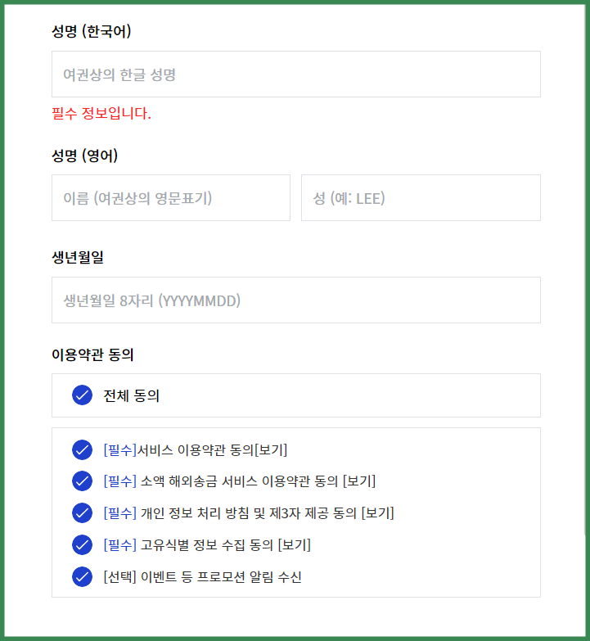Select the 생년월일 8자리 input field
Screen dimensions: 590x641
[x=295, y=300]
